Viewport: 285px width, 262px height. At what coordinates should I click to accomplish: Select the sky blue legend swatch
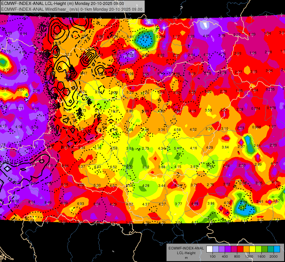tap(277, 249)
